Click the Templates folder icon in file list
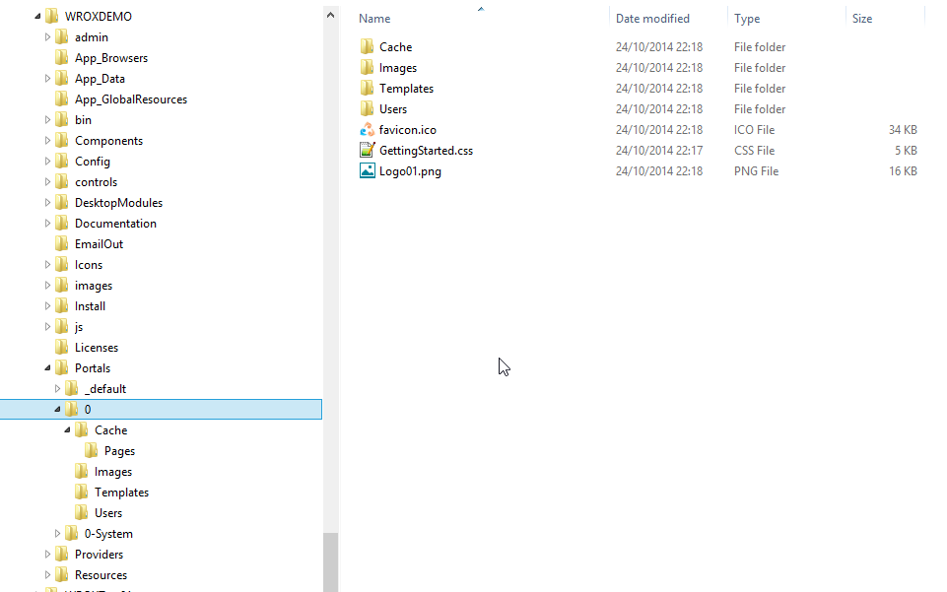 367,88
